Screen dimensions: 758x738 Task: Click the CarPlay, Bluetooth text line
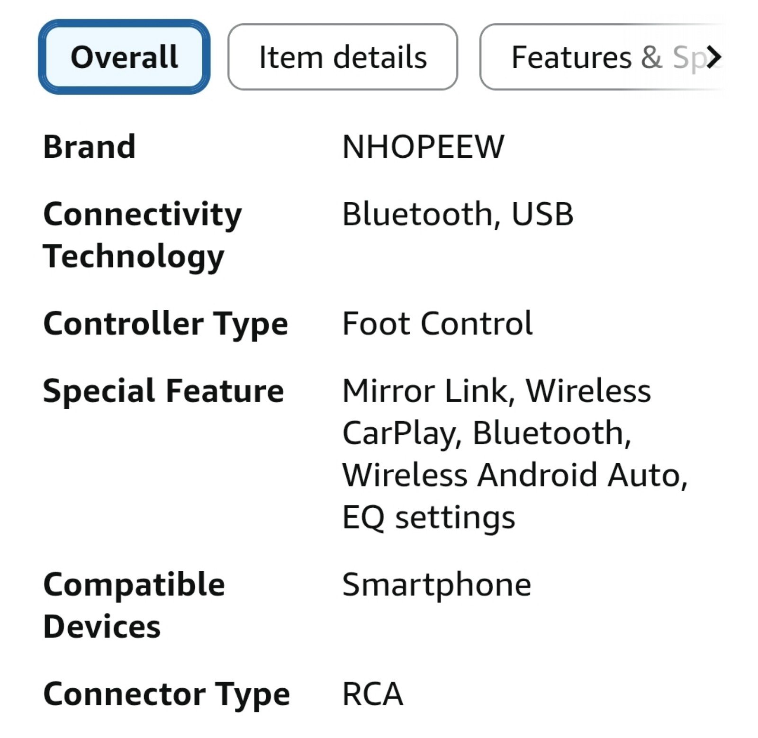487,434
